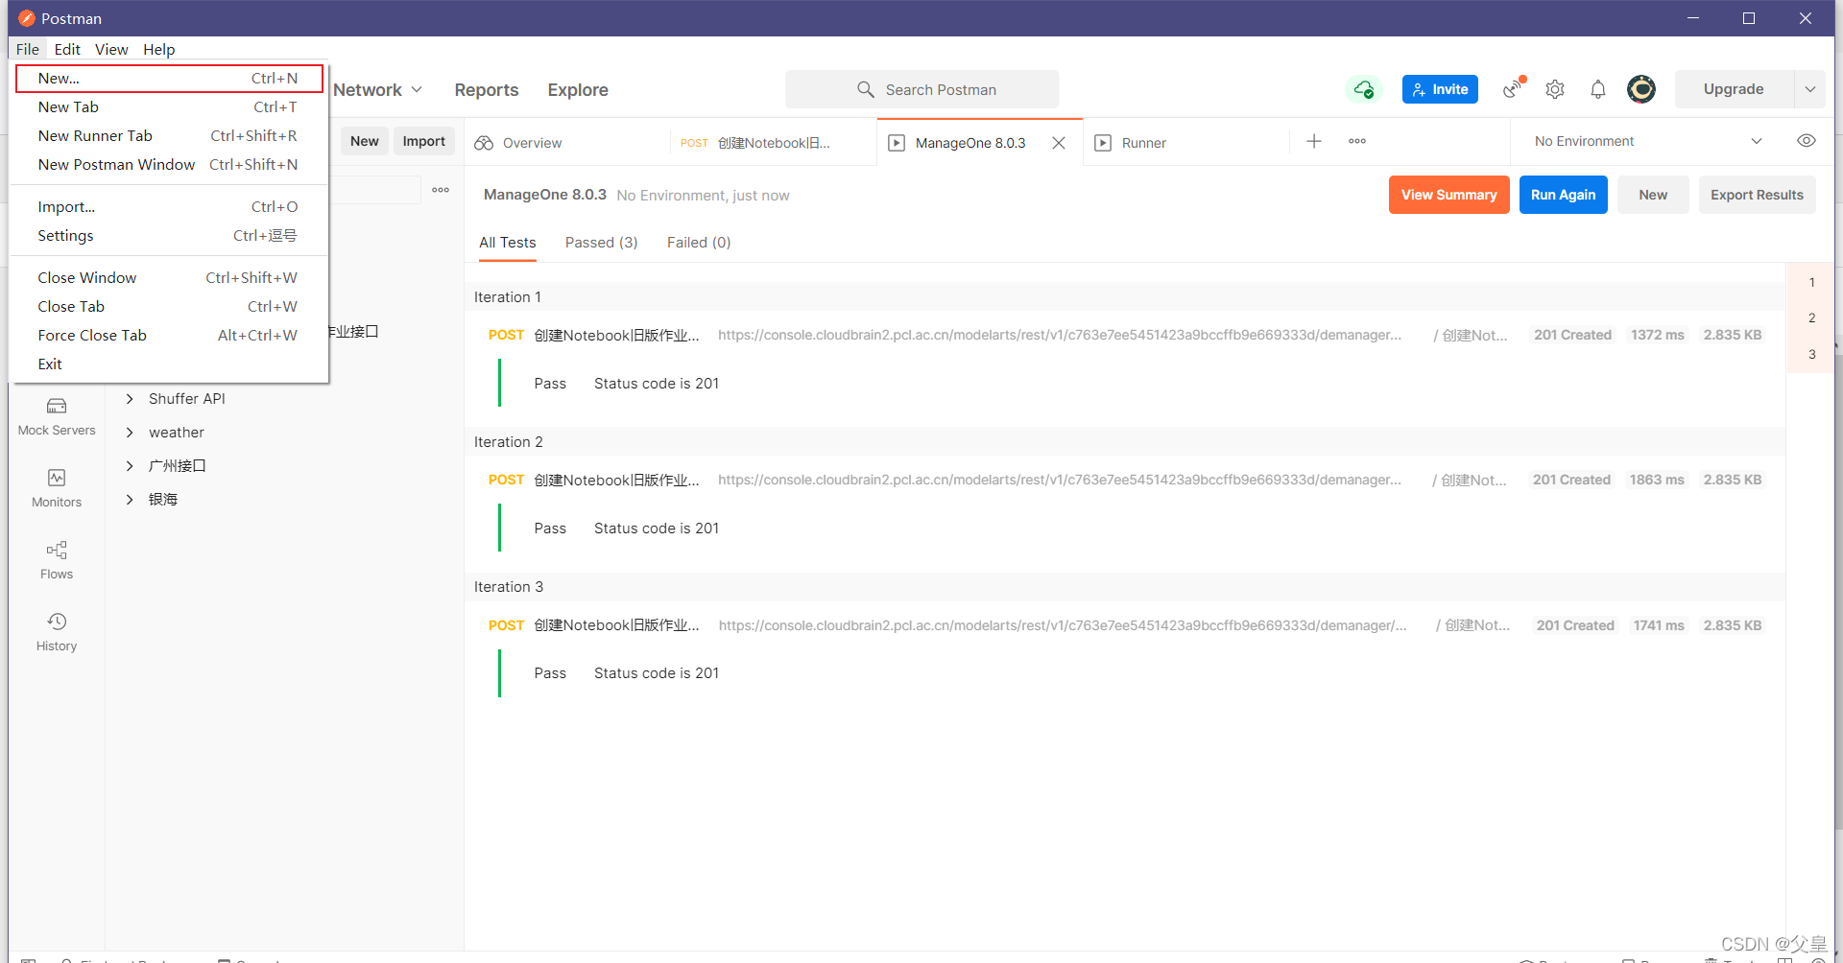Open the Reports link in header
This screenshot has width=1843, height=963.
pyautogui.click(x=487, y=90)
